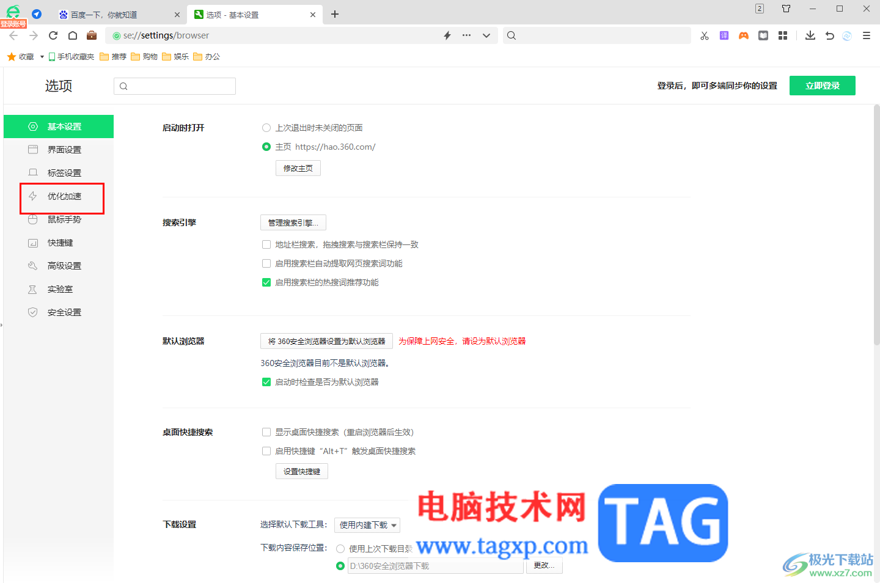This screenshot has width=880, height=583.
Task: Open the briefcase icon next to home
Action: 92,35
